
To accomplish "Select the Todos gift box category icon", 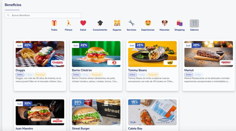I will point(54,23).
